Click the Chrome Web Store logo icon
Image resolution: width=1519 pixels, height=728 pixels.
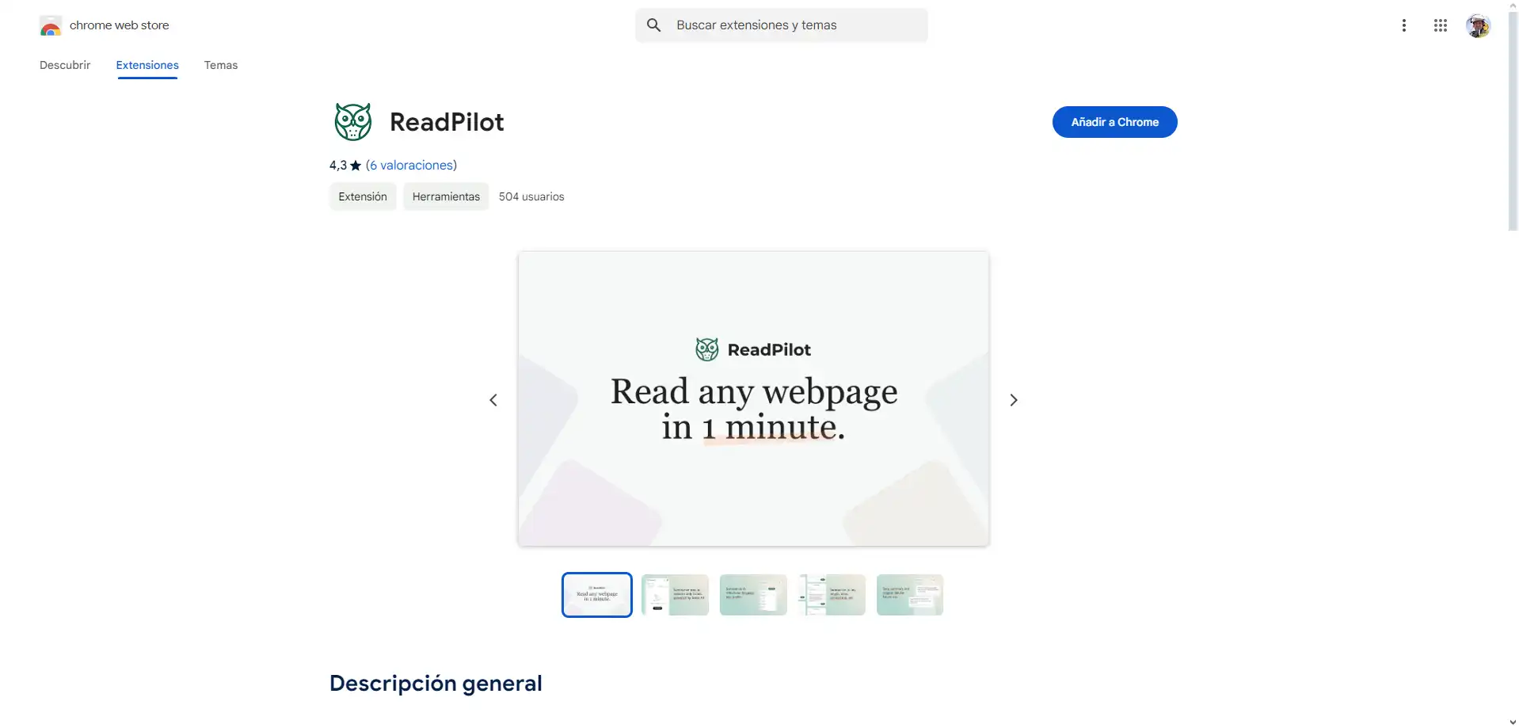[51, 26]
